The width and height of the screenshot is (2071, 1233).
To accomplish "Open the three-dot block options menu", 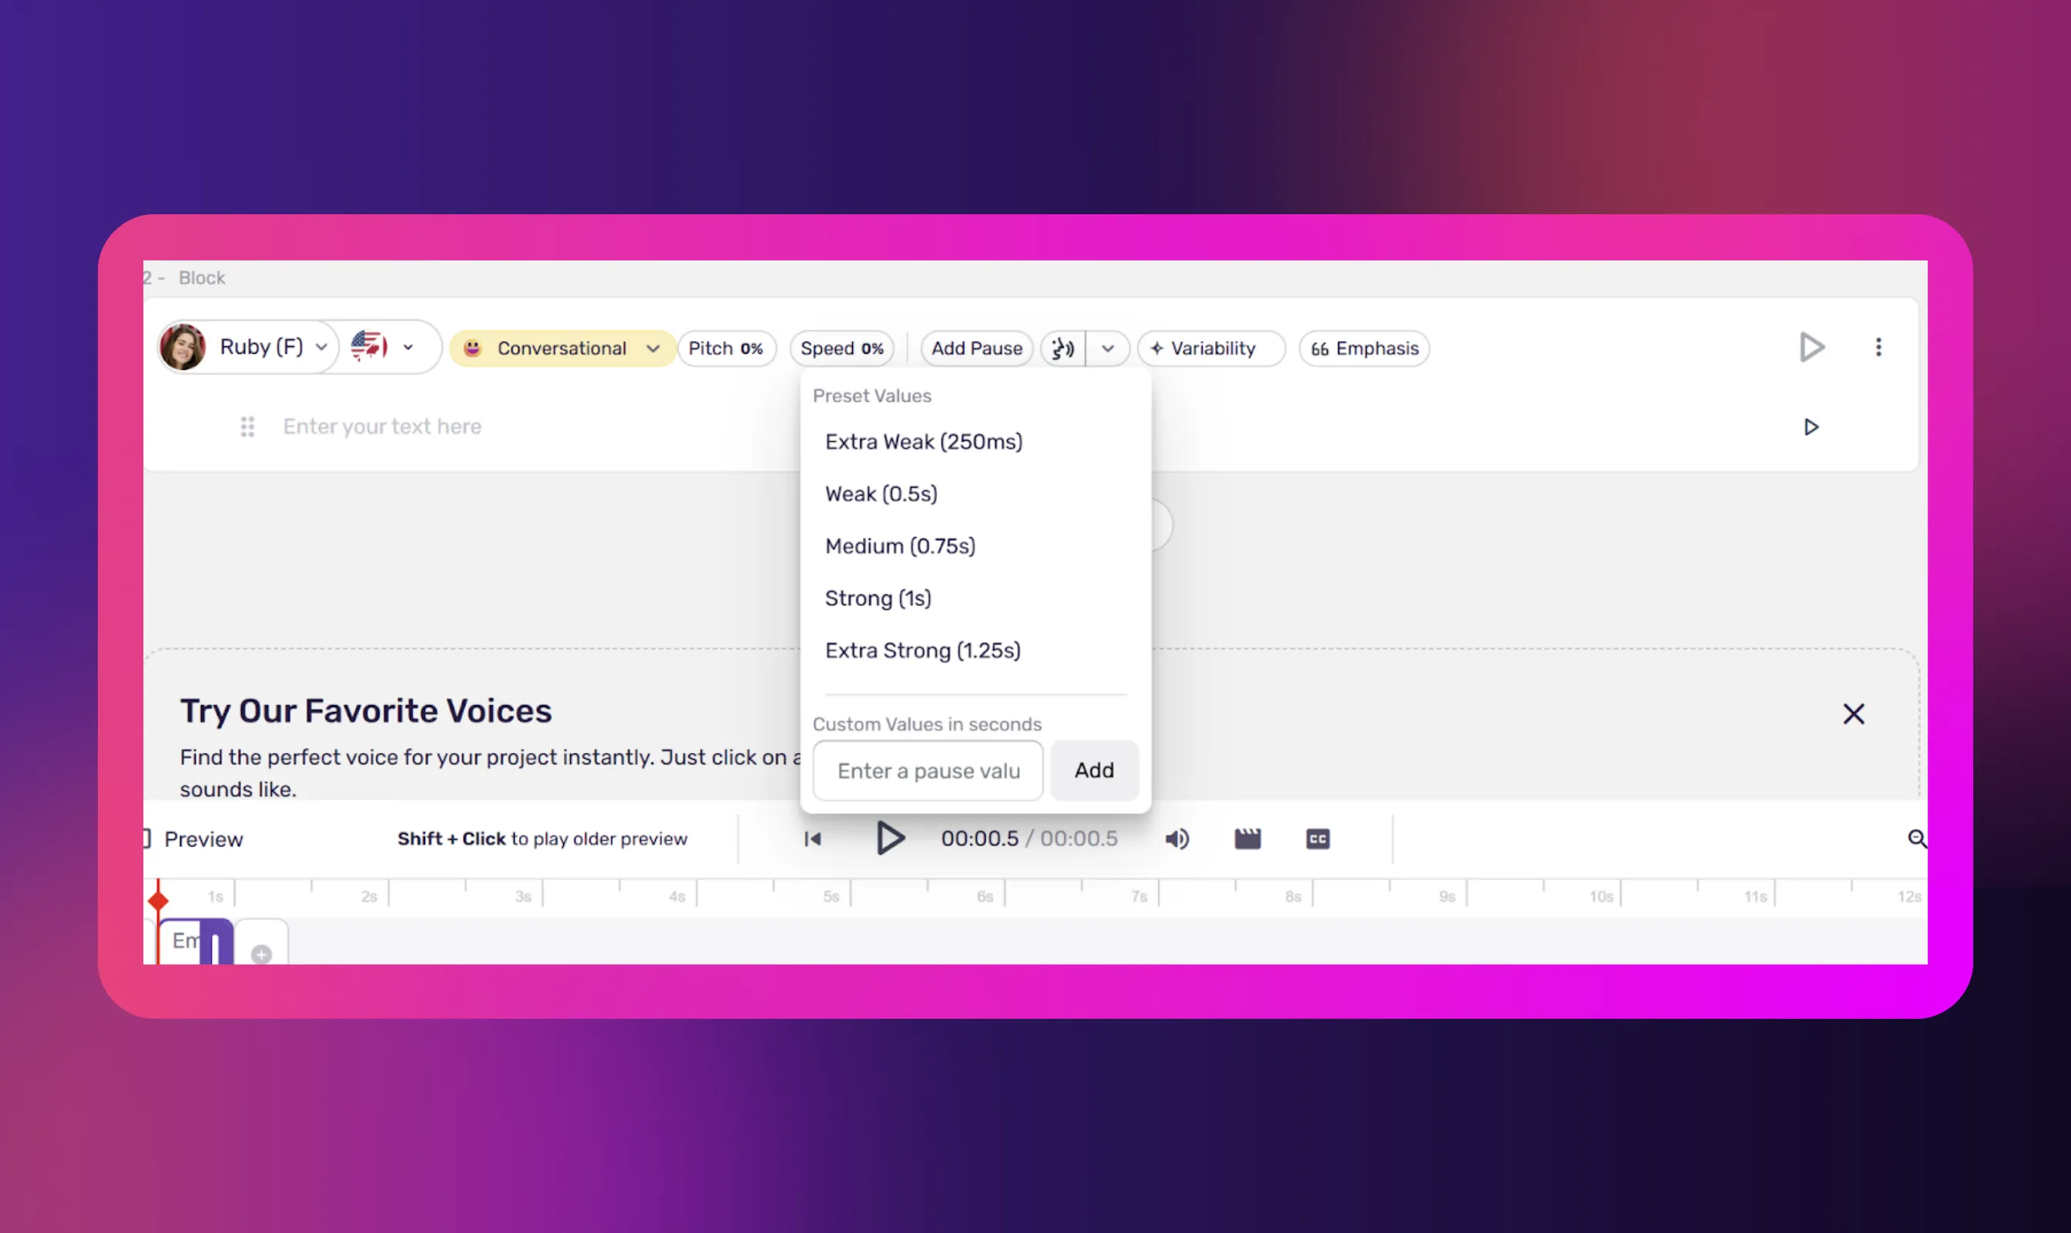I will [x=1878, y=348].
